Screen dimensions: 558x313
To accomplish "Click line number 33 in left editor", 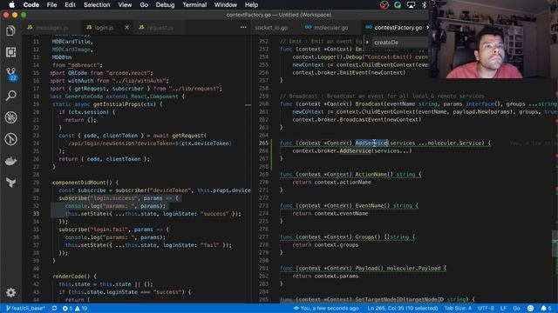I will (x=37, y=214).
